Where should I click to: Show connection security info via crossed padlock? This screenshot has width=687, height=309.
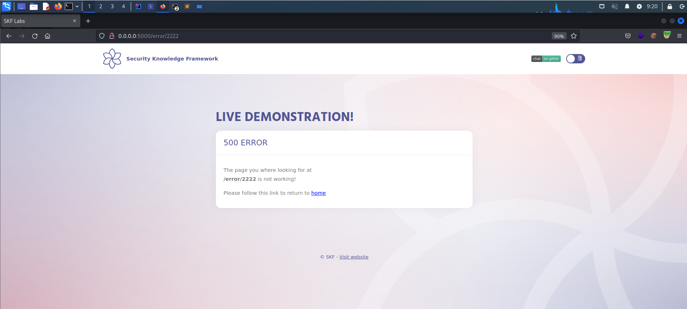(x=112, y=36)
